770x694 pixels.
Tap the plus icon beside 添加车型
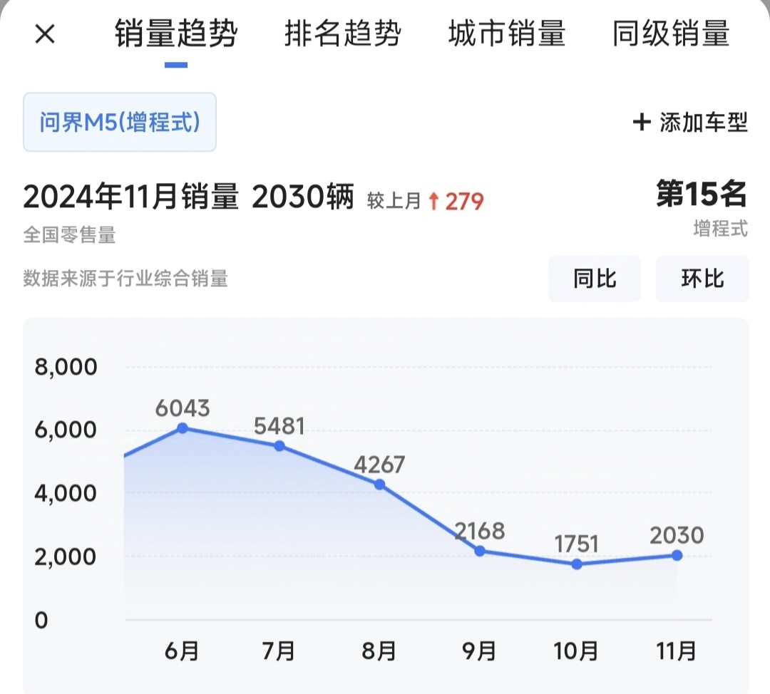[642, 122]
